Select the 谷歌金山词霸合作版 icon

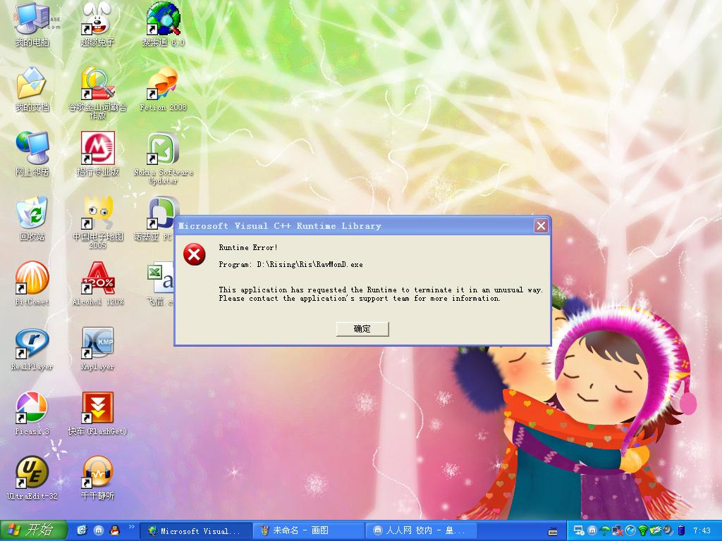[x=97, y=94]
